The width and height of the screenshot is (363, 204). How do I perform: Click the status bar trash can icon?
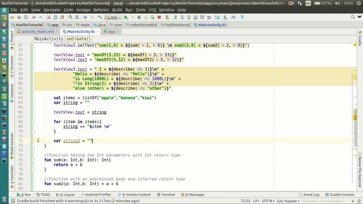click(x=359, y=201)
